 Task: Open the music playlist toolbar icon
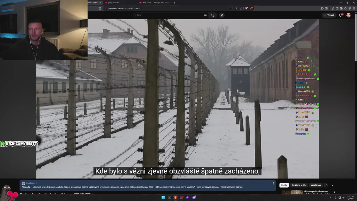tap(333, 8)
